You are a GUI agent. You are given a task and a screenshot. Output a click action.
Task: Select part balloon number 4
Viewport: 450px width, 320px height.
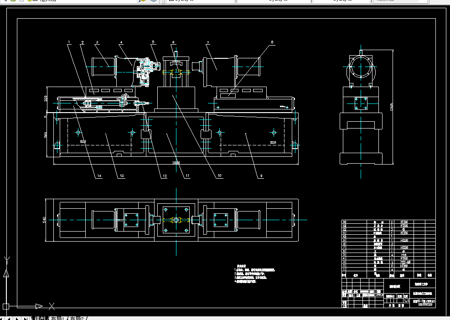coord(121,42)
